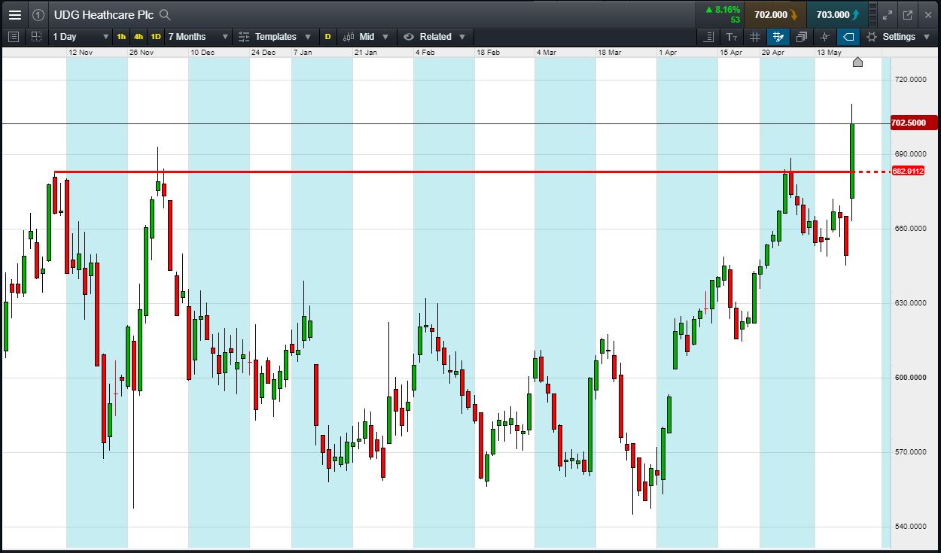
Task: Open the main hamburger menu
Action: click(x=14, y=14)
